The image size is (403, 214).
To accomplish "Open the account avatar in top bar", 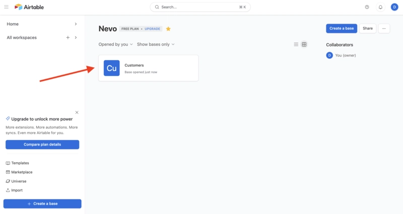I will click(x=394, y=7).
